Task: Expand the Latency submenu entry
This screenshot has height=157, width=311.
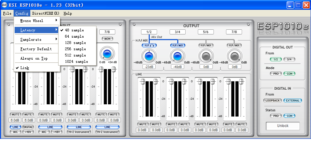Action: (x=37, y=30)
